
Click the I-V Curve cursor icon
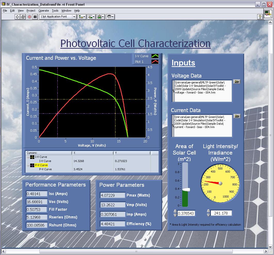[32, 157]
